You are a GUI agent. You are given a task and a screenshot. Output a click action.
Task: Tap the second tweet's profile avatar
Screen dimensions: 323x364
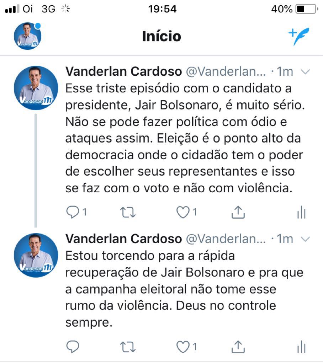[x=36, y=255]
